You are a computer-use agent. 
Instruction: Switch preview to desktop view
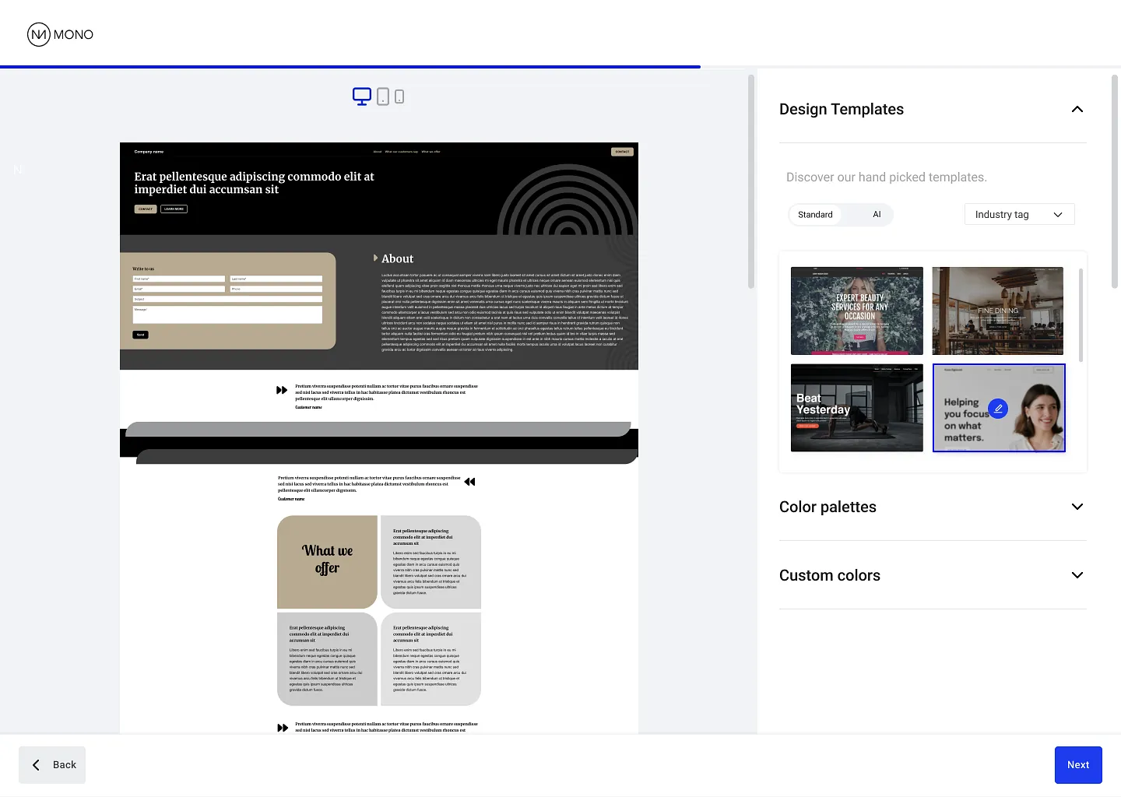click(362, 97)
